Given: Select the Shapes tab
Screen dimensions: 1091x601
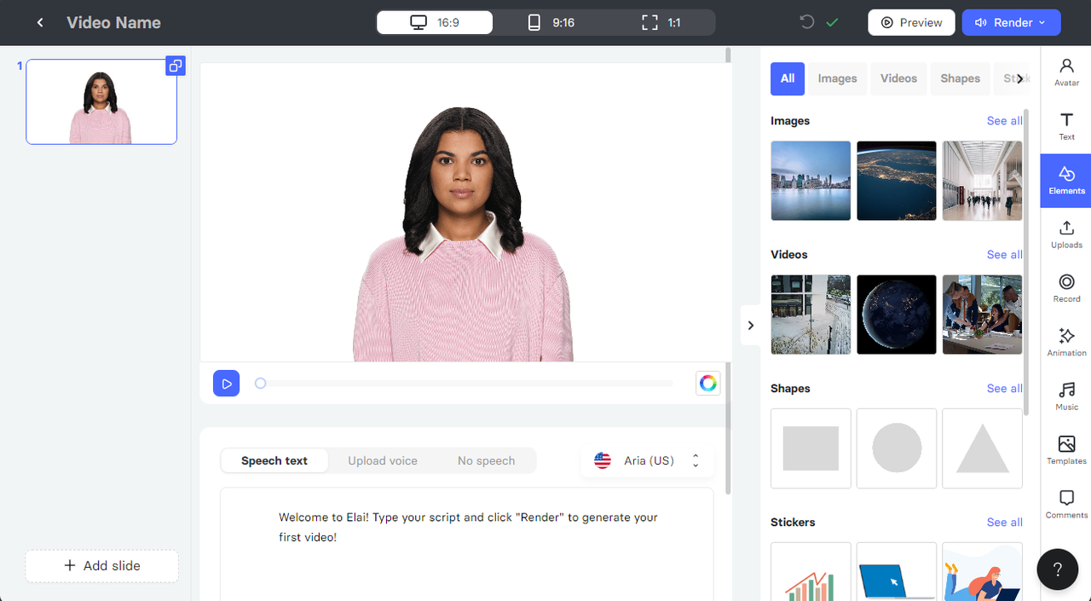Looking at the screenshot, I should click(960, 78).
